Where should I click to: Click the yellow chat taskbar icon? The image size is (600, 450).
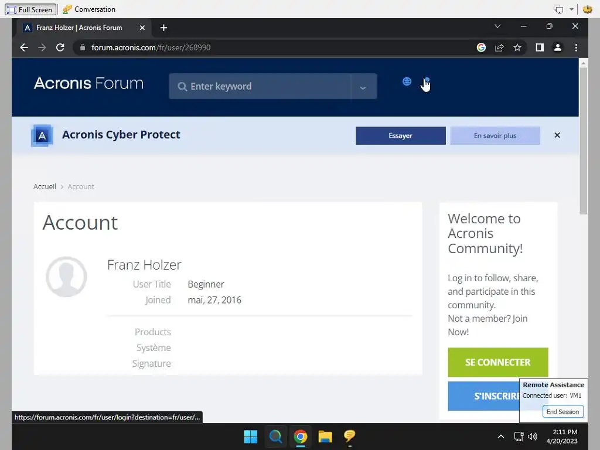(x=349, y=435)
